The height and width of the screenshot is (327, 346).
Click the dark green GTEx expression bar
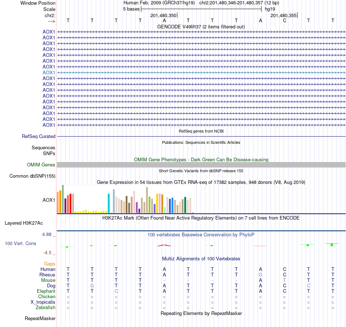coord(185,205)
